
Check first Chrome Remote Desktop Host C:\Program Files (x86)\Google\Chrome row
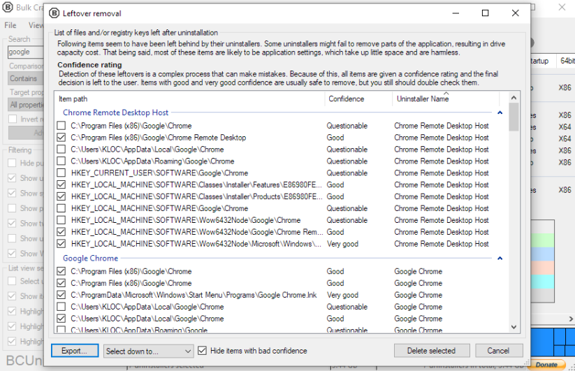click(x=61, y=126)
